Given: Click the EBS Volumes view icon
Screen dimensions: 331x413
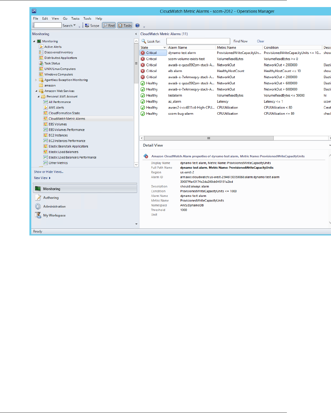Looking at the screenshot, I should coord(45,124).
